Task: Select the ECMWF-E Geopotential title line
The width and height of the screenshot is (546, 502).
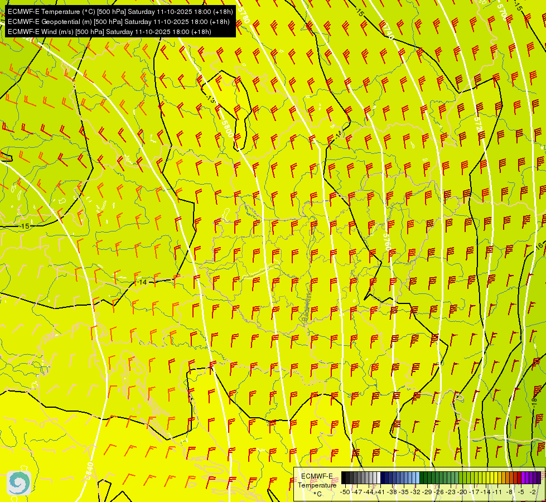Action: 118,22
